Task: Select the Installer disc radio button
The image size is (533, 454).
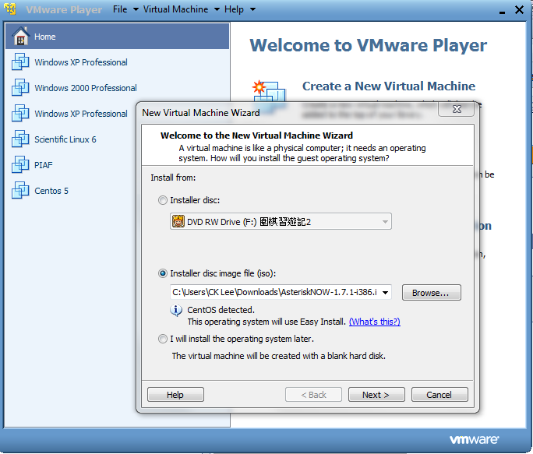Action: [163, 200]
